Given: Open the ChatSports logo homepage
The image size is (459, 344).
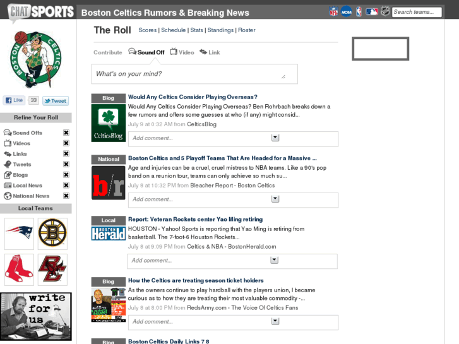Looking at the screenshot, I should pos(40,12).
